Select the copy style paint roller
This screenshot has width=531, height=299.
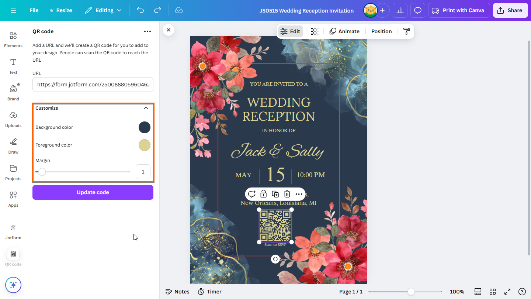coord(407,31)
